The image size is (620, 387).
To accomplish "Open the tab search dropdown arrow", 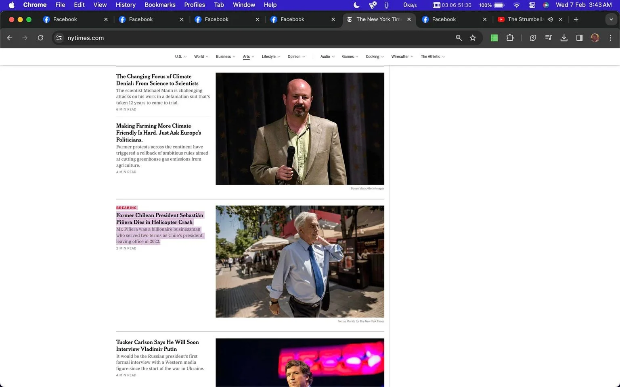I will (x=611, y=19).
